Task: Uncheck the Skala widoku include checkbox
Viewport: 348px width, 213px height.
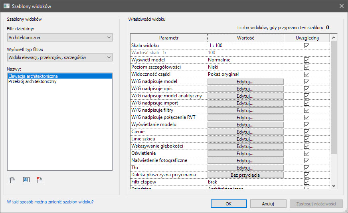Action: pyautogui.click(x=306, y=46)
